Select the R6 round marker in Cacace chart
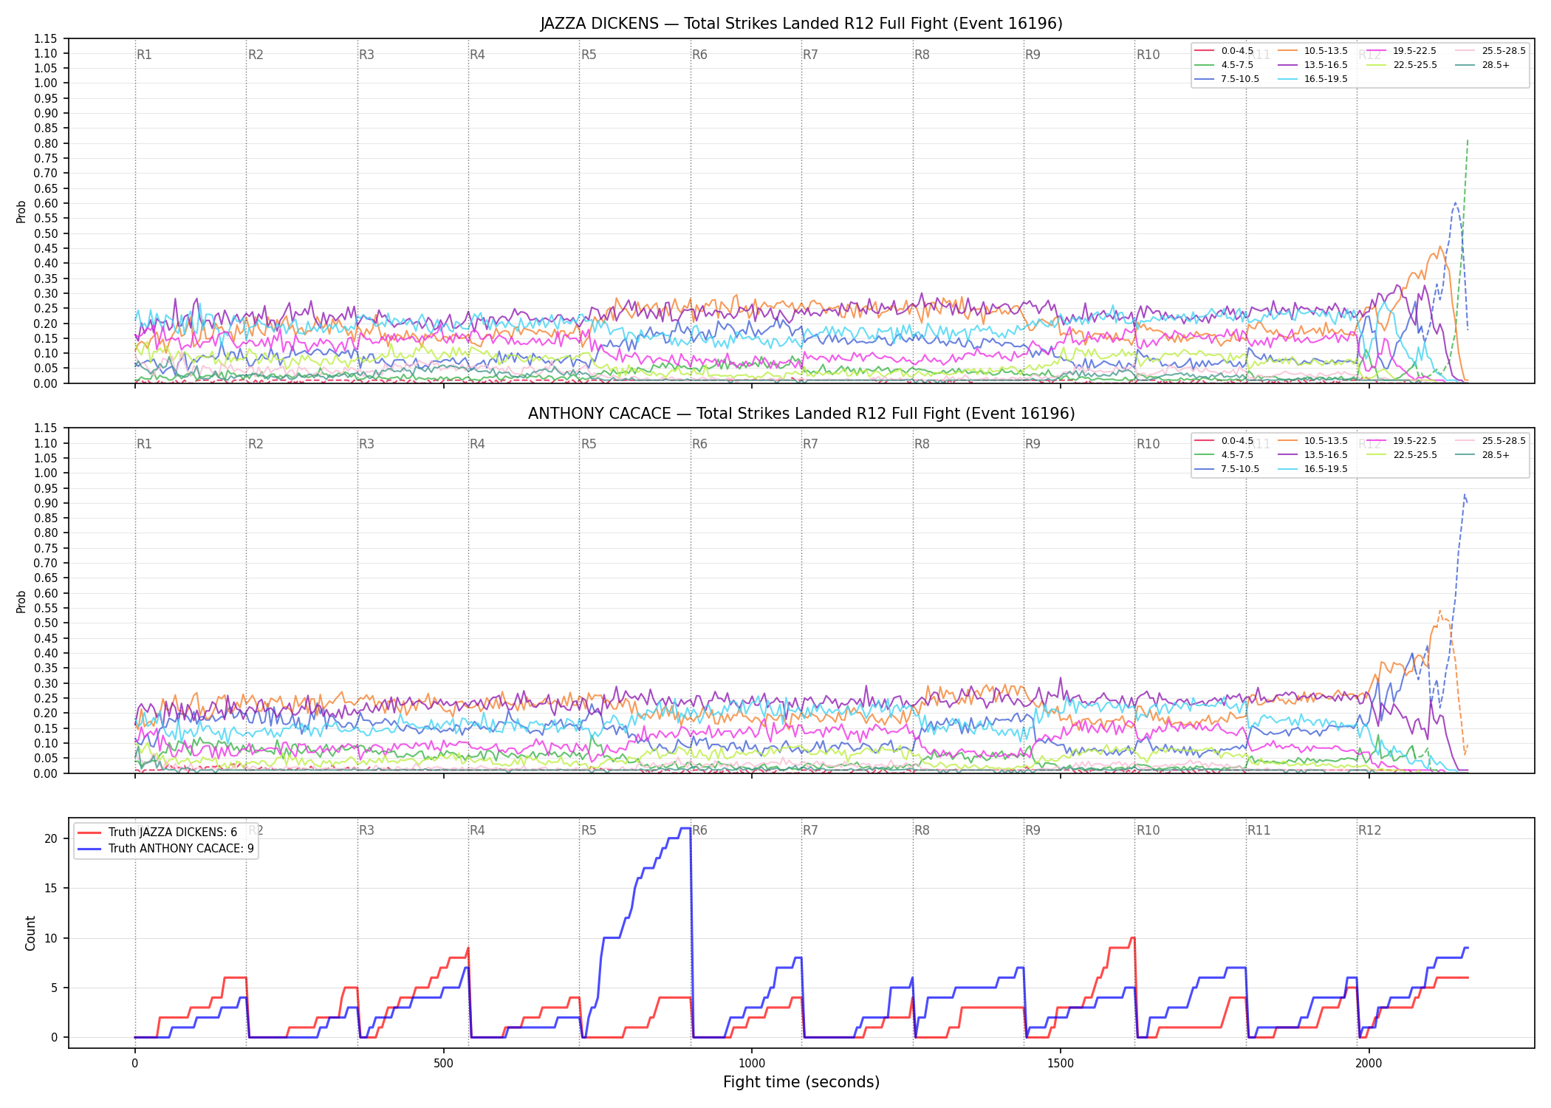The image size is (1551, 1108). point(699,444)
